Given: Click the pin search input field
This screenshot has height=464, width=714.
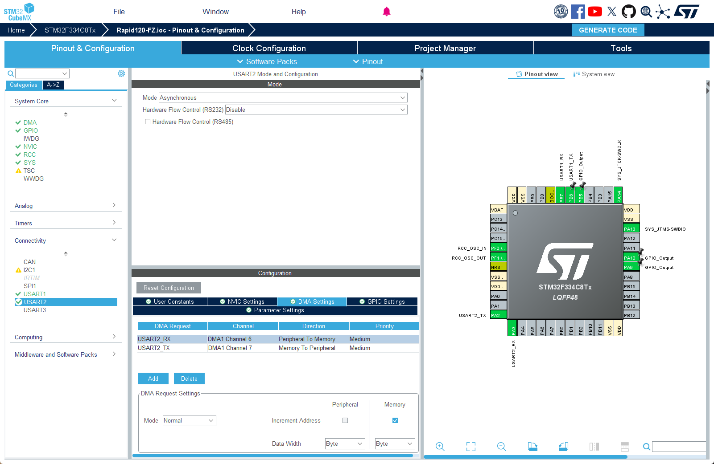Looking at the screenshot, I should [679, 447].
